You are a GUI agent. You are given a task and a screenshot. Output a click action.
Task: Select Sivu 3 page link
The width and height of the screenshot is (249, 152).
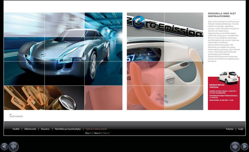[106, 133]
